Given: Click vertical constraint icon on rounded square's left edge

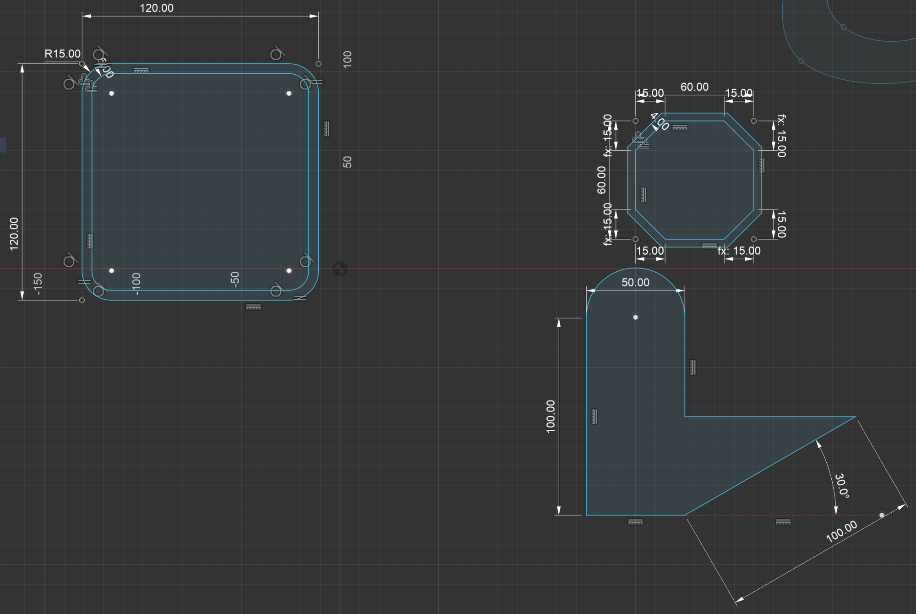Looking at the screenshot, I should [x=90, y=241].
